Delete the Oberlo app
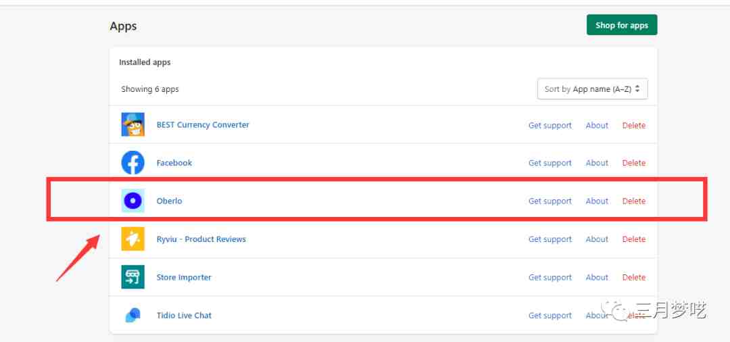Image resolution: width=730 pixels, height=342 pixels. pos(633,201)
